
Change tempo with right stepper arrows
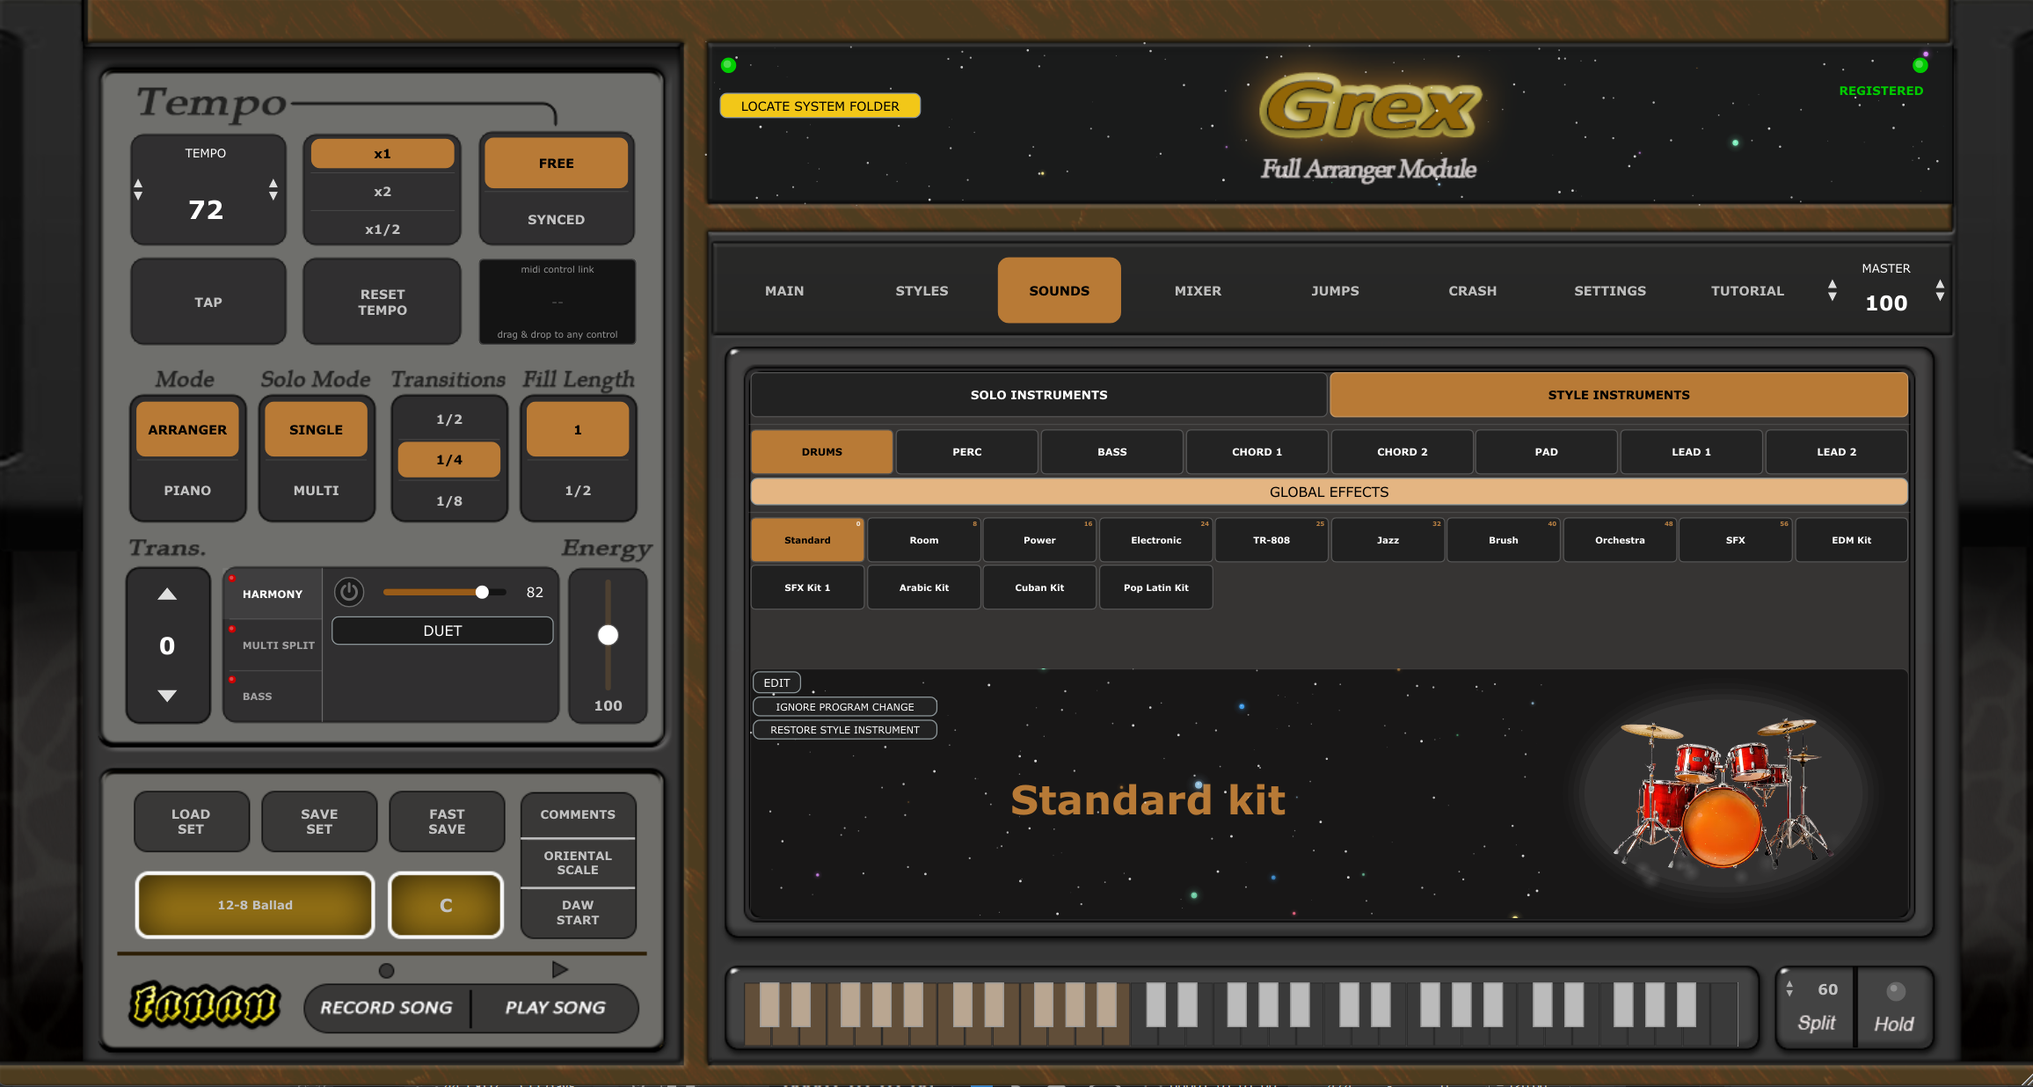(273, 189)
